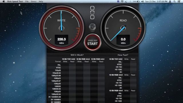Click the NTSC row in Will it Work

pos(76,68)
